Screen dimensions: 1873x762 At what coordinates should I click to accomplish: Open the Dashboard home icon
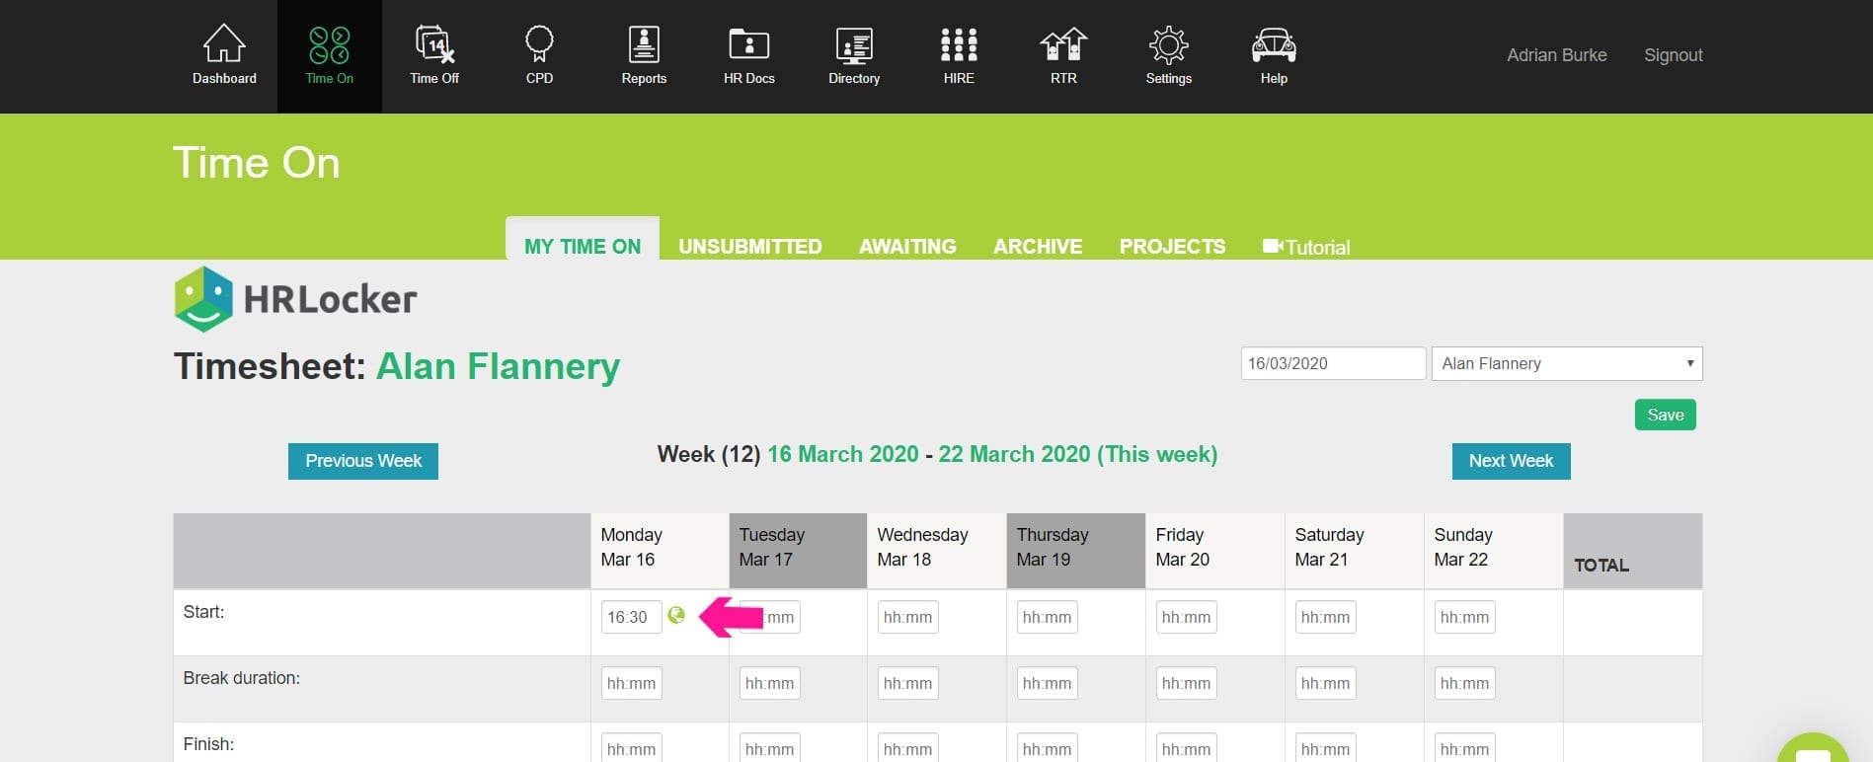click(224, 44)
